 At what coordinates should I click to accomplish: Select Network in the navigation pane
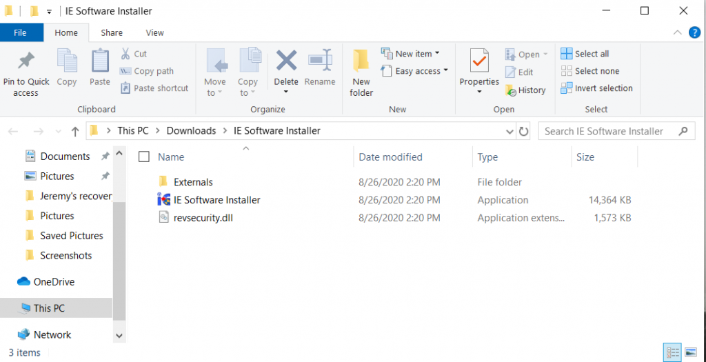[52, 334]
